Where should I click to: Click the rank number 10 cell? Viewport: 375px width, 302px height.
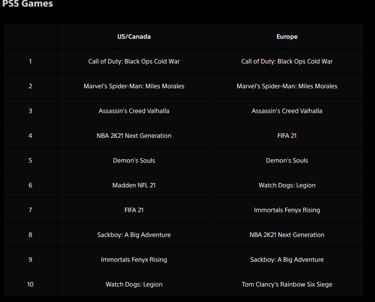point(30,285)
